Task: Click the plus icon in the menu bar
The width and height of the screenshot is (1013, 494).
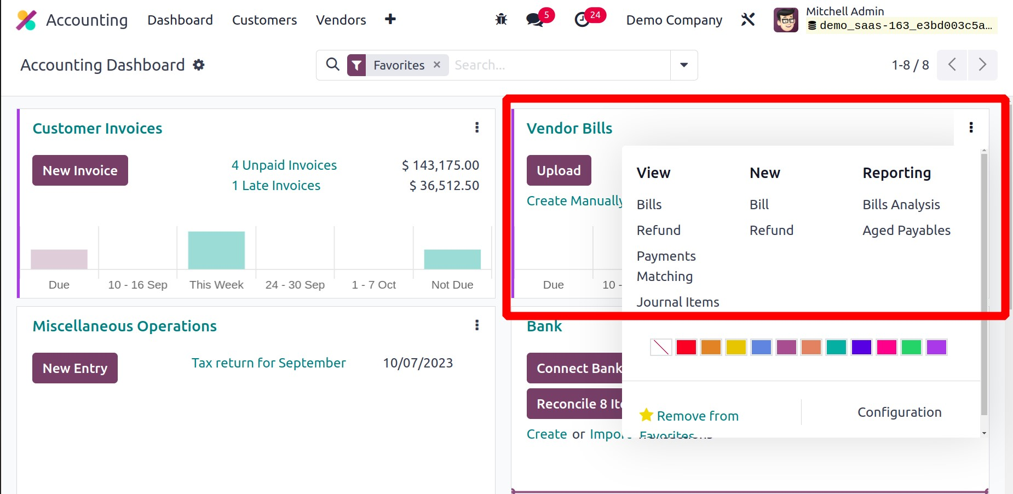Action: 390,20
